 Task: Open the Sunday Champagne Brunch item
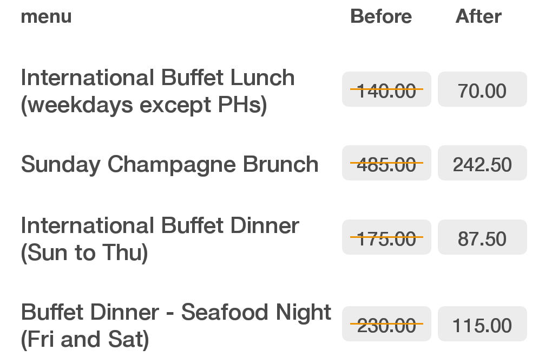[169, 164]
